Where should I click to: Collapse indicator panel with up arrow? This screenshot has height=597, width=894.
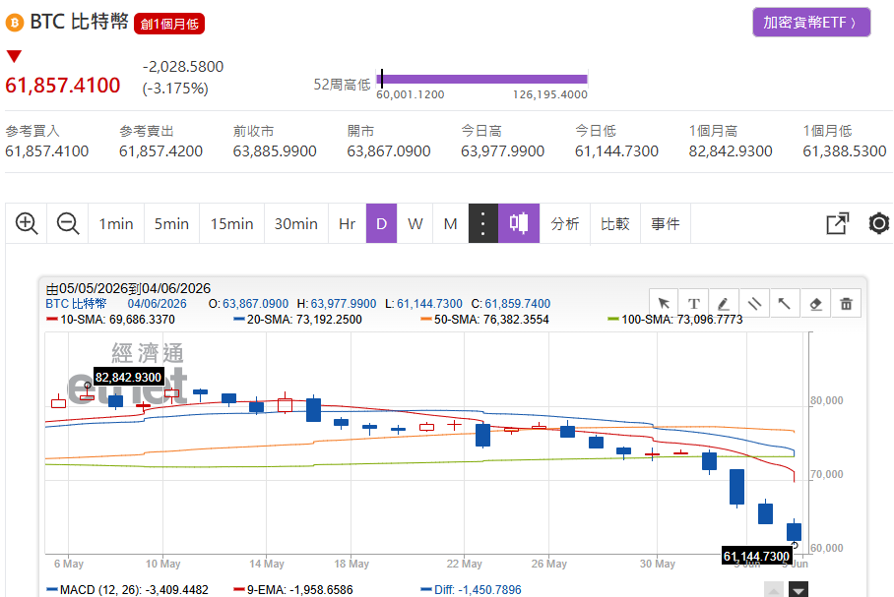point(774,589)
